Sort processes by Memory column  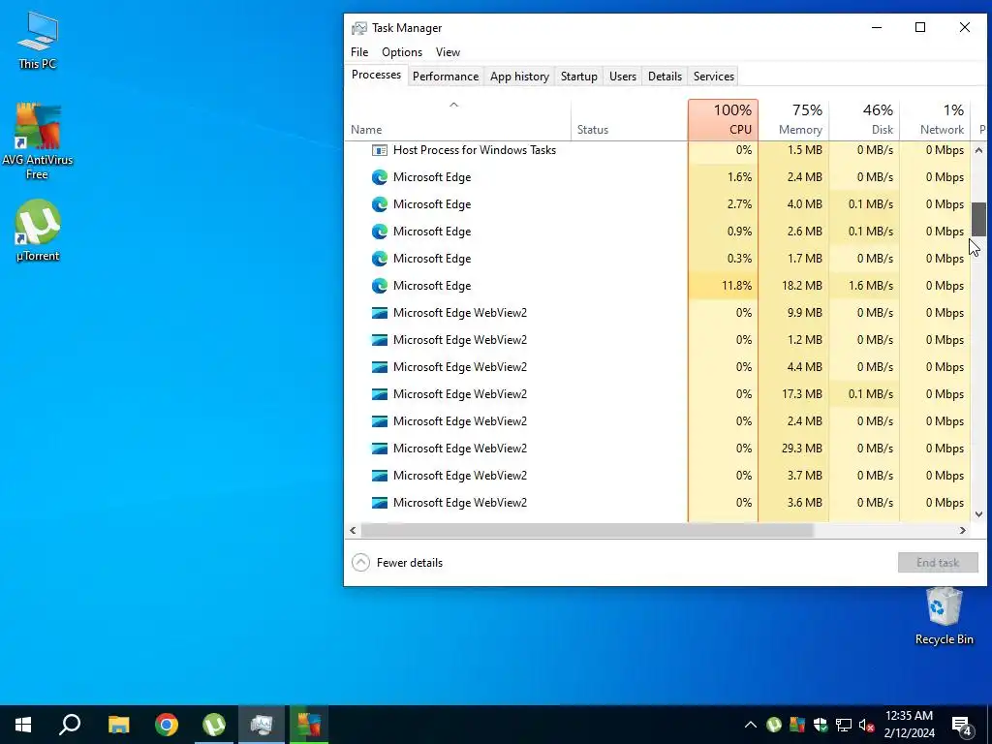(x=793, y=120)
